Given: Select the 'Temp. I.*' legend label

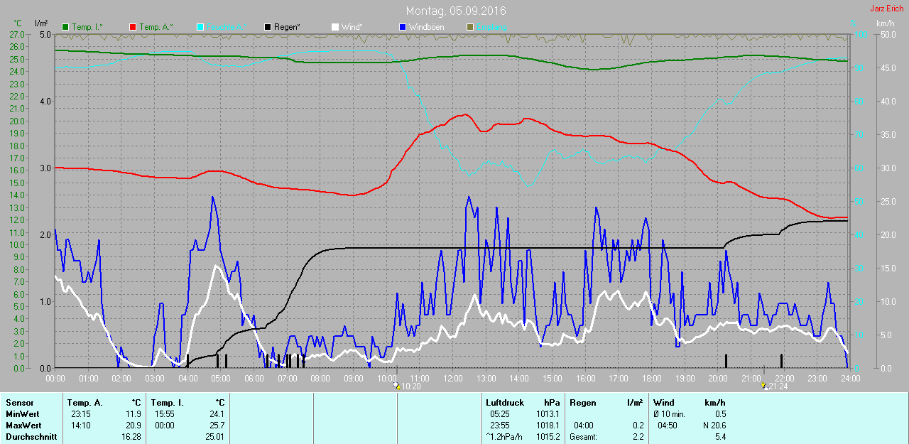Looking at the screenshot, I should (x=87, y=27).
